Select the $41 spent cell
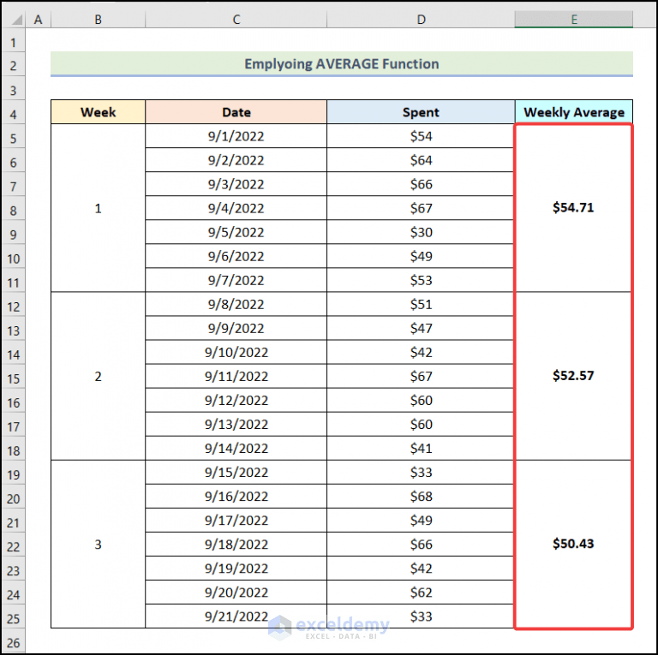 click(x=421, y=448)
